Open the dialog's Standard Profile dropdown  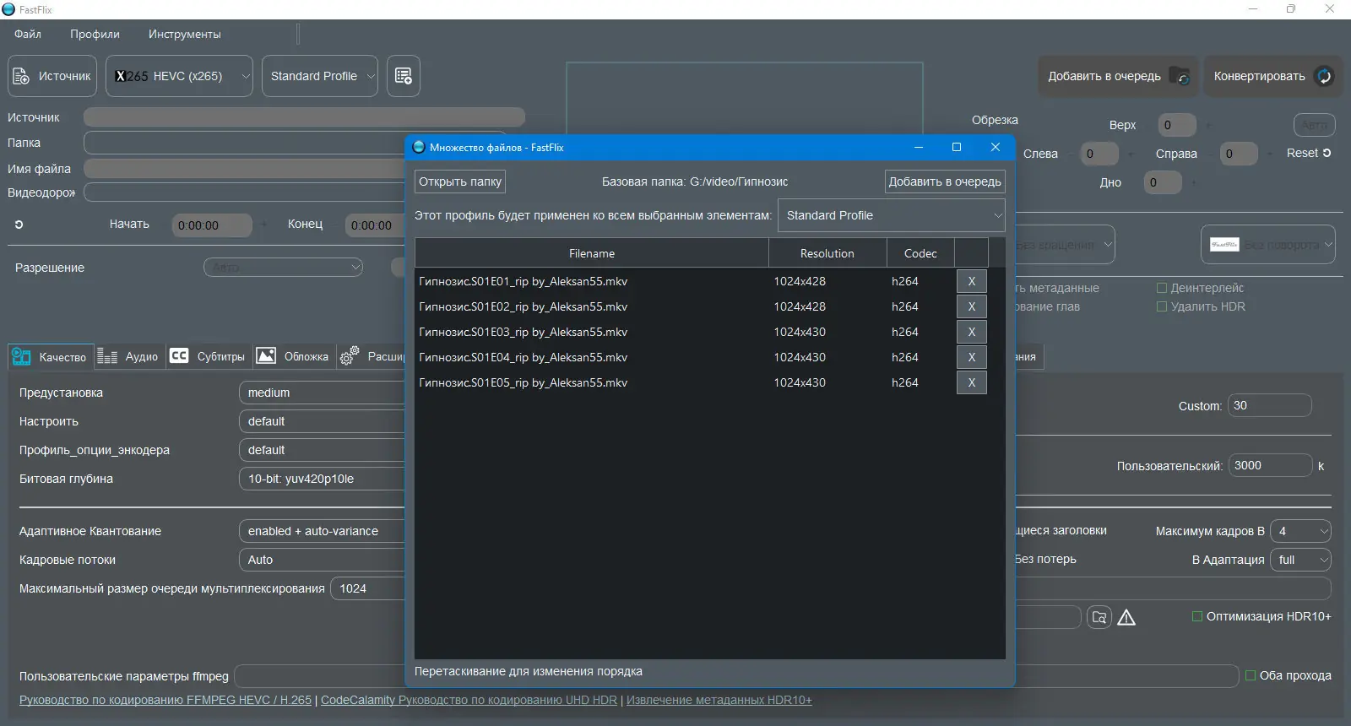pos(892,215)
